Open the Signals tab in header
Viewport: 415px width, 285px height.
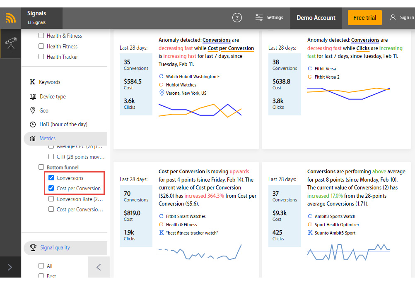pyautogui.click(x=42, y=18)
